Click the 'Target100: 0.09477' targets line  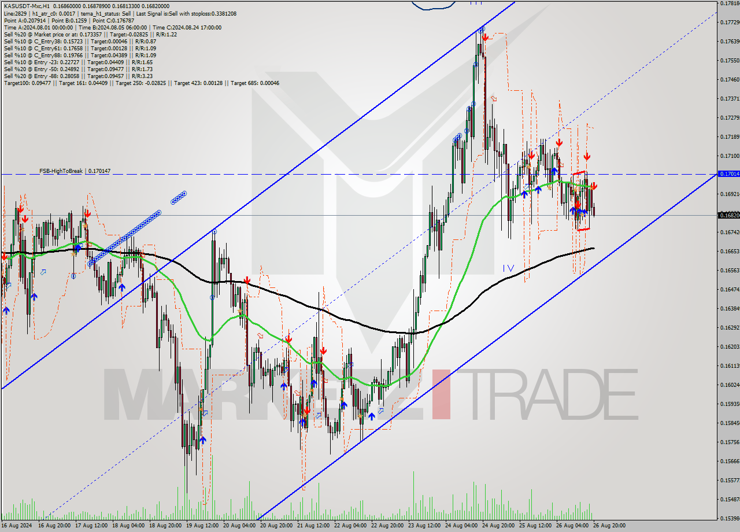142,83
